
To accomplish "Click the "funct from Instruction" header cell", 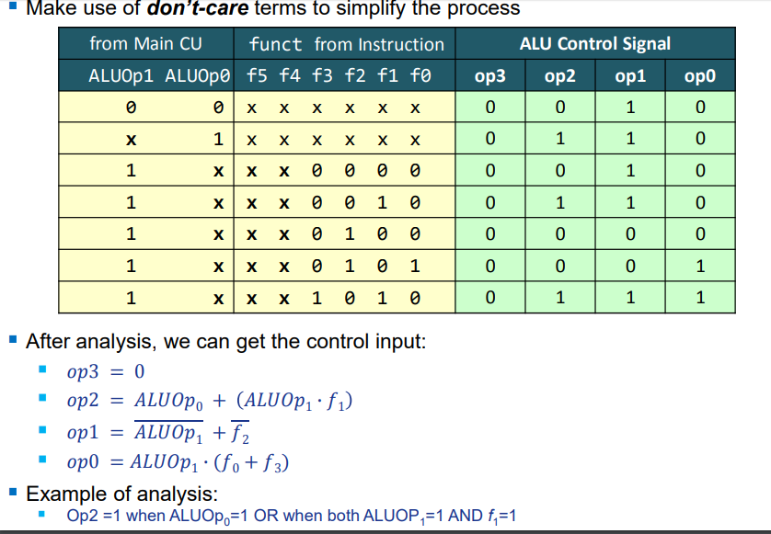I will click(x=346, y=44).
